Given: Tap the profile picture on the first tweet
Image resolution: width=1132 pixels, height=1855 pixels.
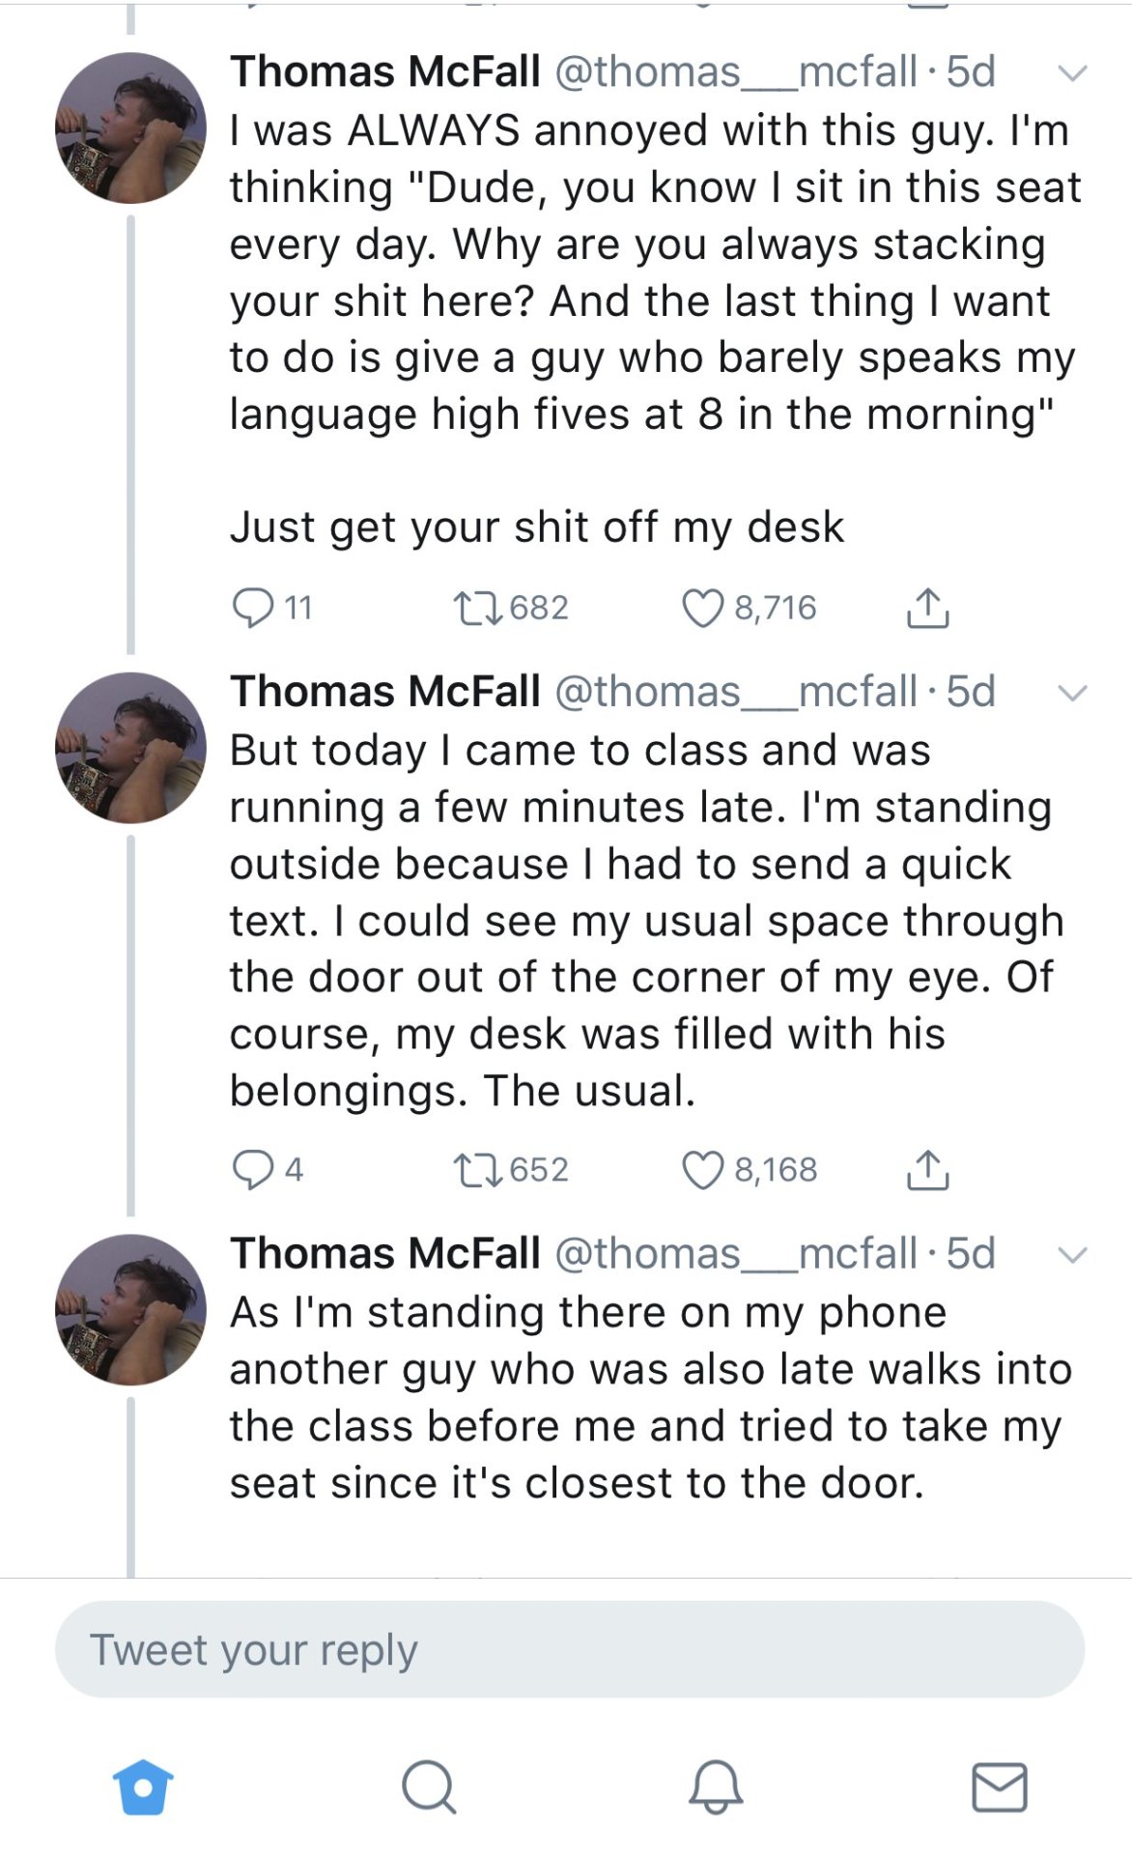Looking at the screenshot, I should click(130, 128).
